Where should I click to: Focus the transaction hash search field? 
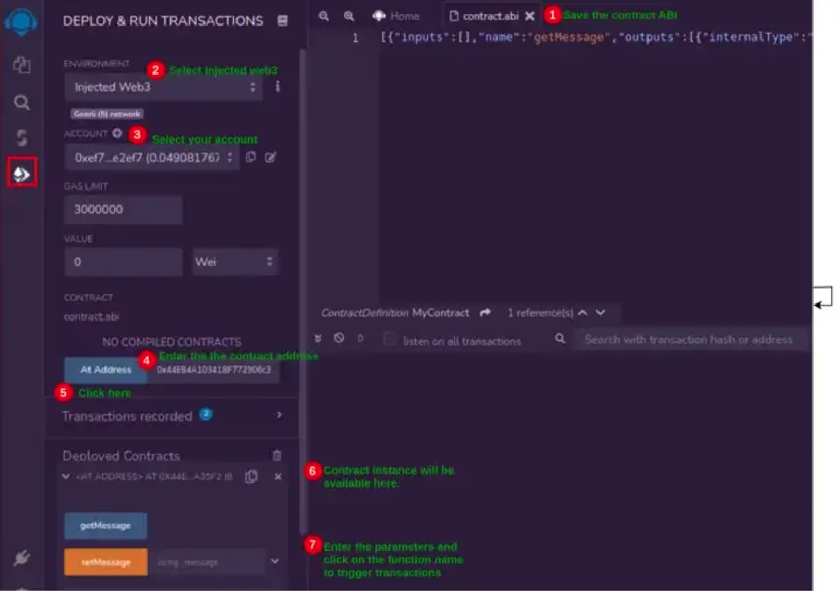(688, 340)
